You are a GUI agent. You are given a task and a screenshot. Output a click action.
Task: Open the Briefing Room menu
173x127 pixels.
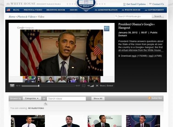click(56, 10)
